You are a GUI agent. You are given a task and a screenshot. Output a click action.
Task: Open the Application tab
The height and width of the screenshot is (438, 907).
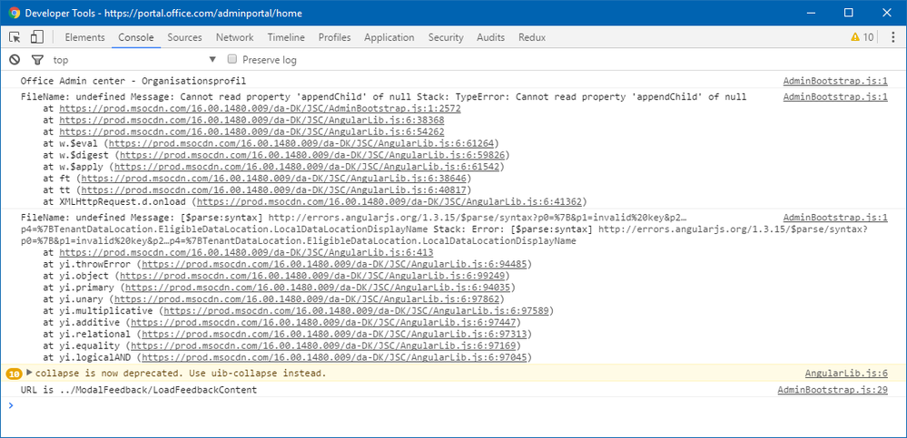tap(389, 37)
